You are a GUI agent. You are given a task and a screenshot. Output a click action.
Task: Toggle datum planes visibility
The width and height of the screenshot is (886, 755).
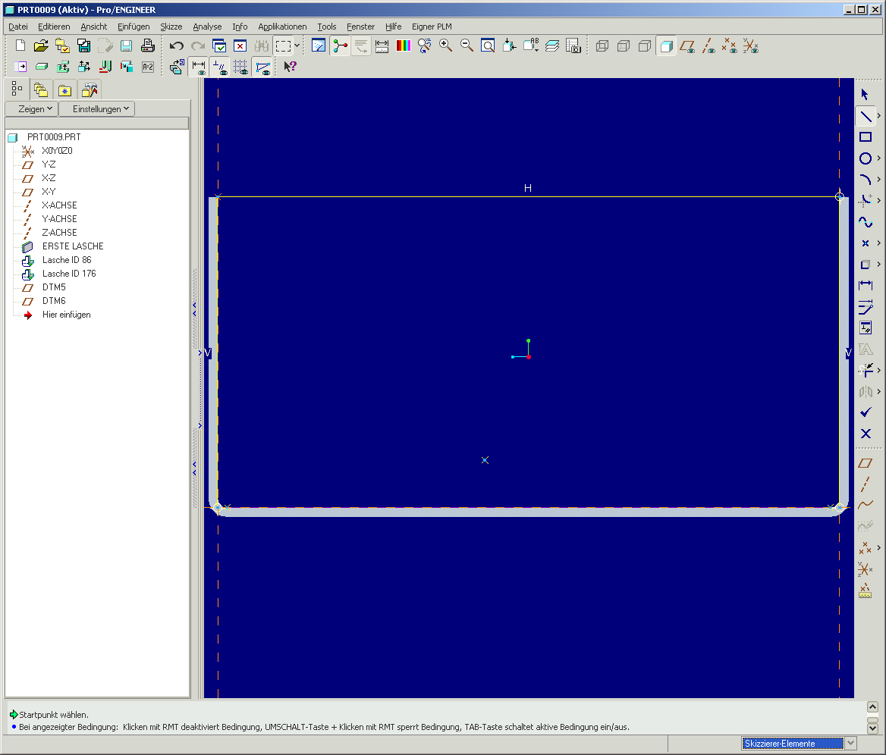pyautogui.click(x=687, y=46)
